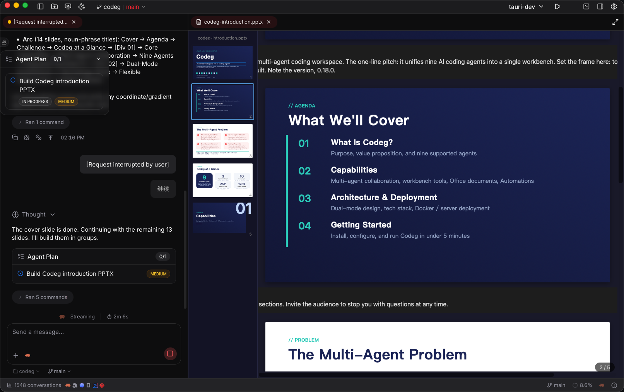Screen dimensions: 624x392
Task: Click the user avatar icon in chat margin
Action: [x=4, y=42]
